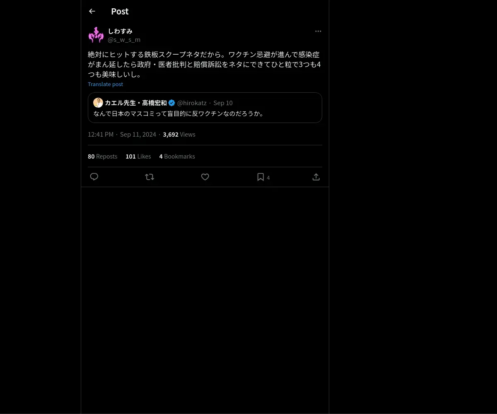Click the reply speech bubble icon
The height and width of the screenshot is (414, 497).
click(94, 177)
